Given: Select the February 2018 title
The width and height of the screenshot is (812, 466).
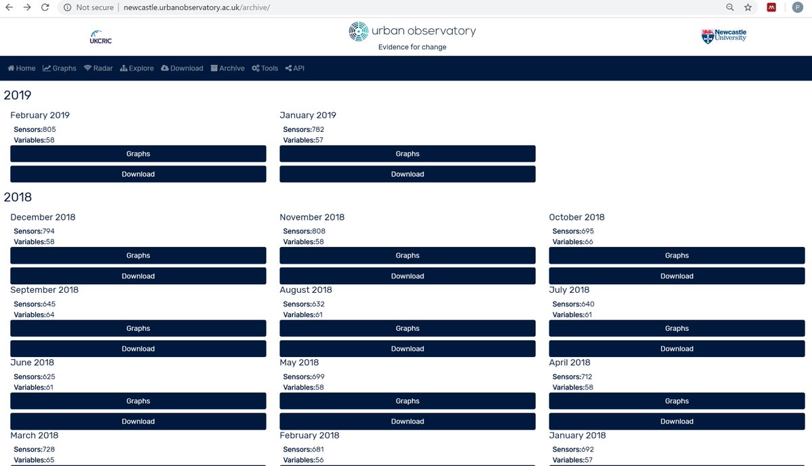Looking at the screenshot, I should tap(309, 436).
